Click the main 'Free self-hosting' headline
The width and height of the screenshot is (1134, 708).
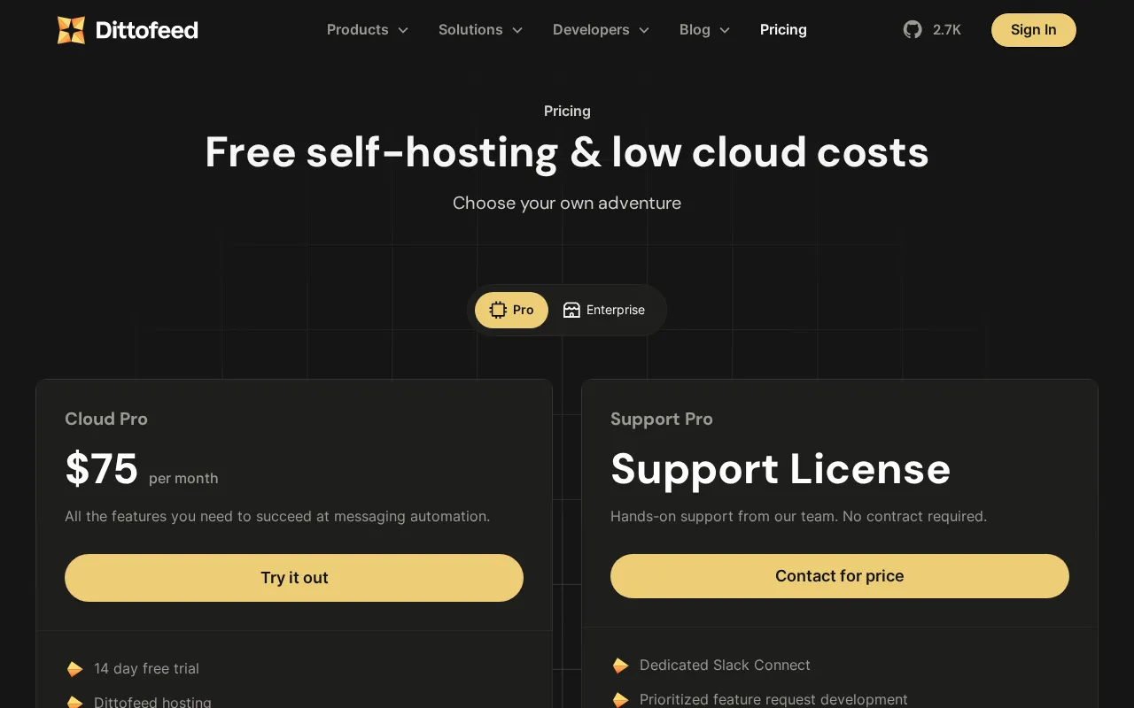click(567, 152)
